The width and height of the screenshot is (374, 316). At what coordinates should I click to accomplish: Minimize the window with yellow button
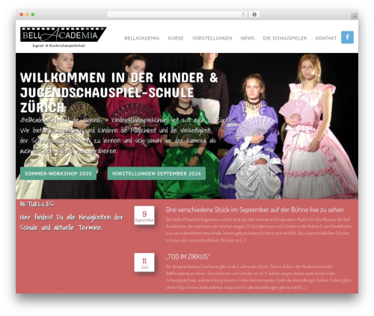coord(27,15)
